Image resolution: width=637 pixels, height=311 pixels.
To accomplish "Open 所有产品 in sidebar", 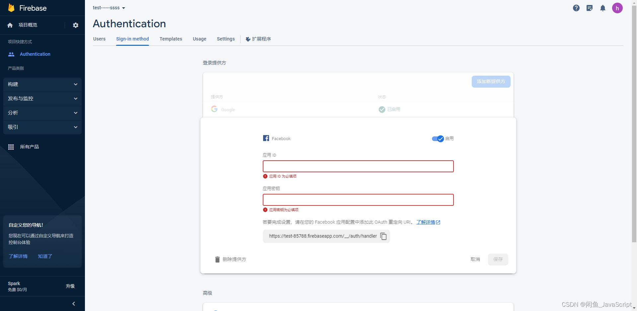I will pyautogui.click(x=30, y=147).
